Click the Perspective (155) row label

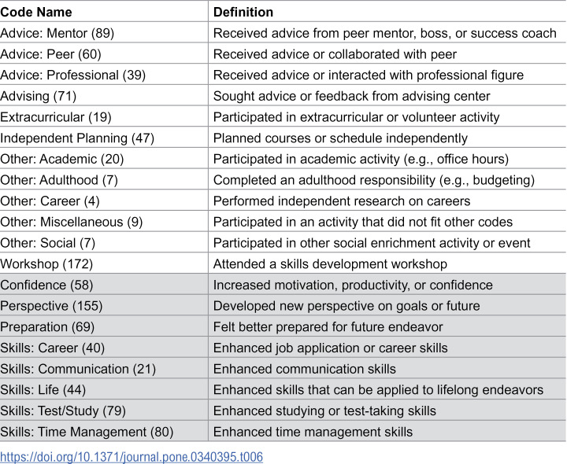(51, 305)
